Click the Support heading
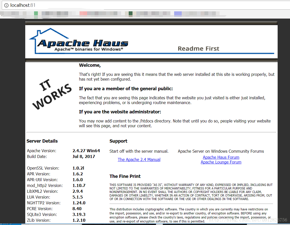The image size is (290, 225). (118, 141)
